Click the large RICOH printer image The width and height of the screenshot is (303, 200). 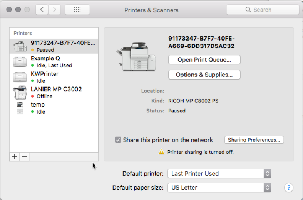[x=136, y=57]
